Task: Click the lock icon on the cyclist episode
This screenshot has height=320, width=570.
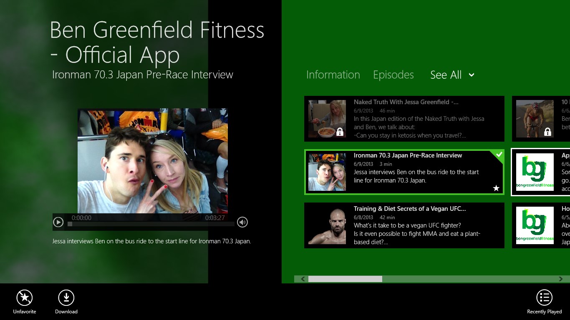Action: [547, 132]
